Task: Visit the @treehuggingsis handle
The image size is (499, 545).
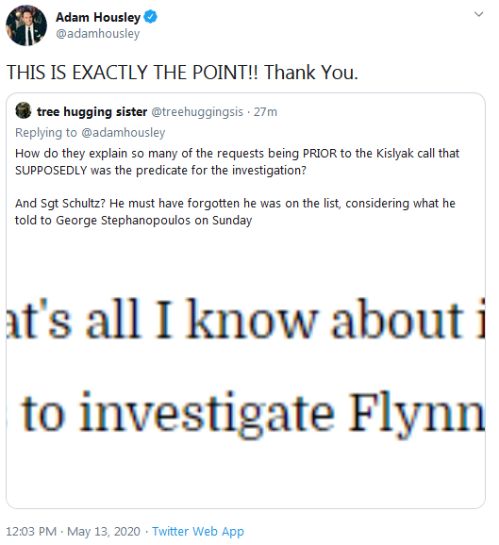Action: 197,111
